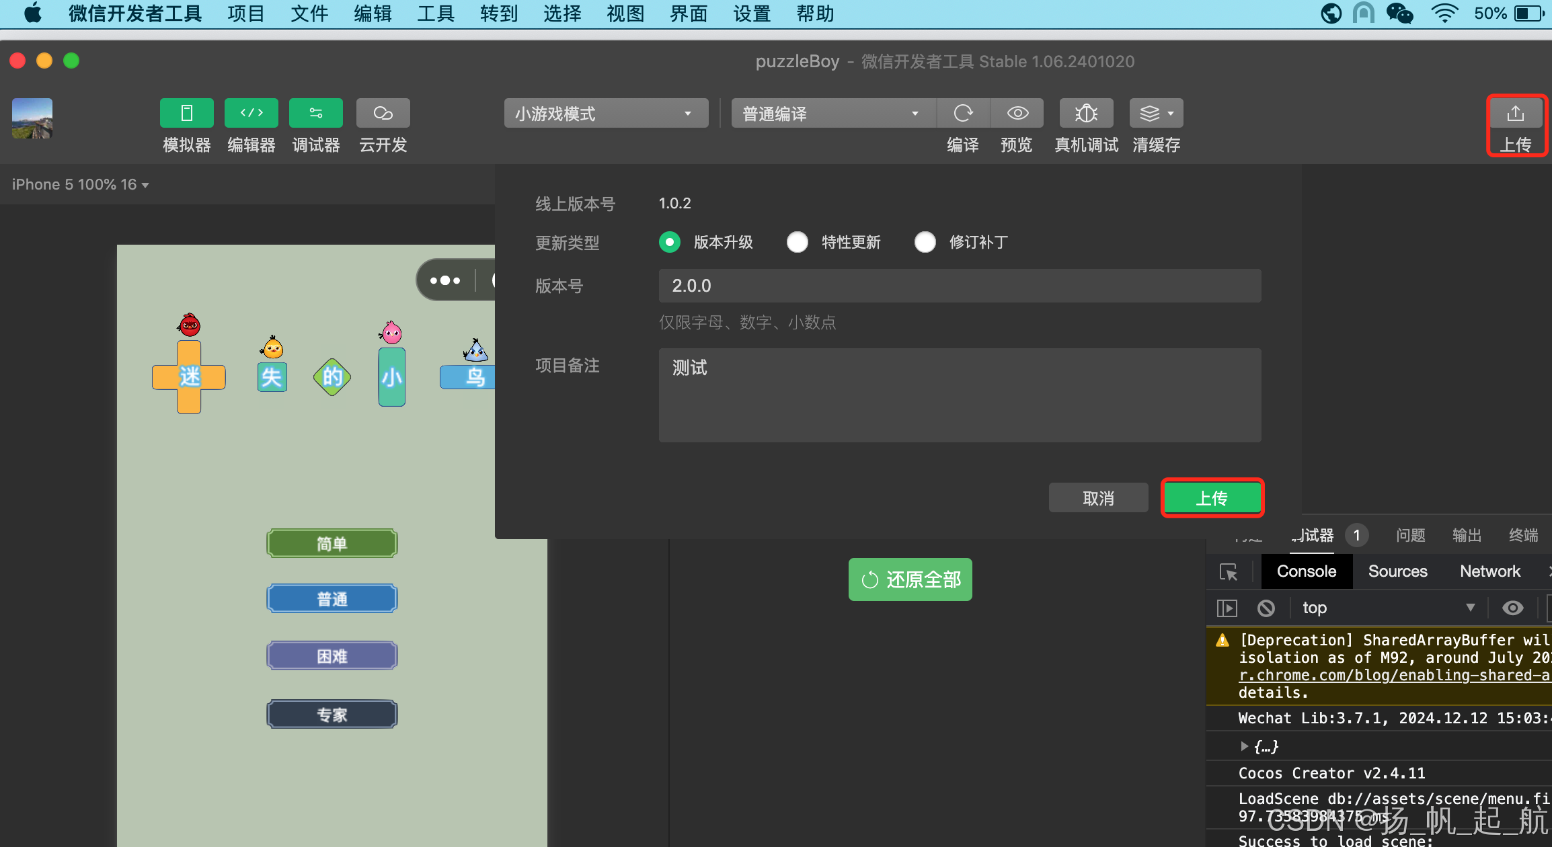Open the 文件 menu
This screenshot has width=1552, height=847.
tap(309, 13)
